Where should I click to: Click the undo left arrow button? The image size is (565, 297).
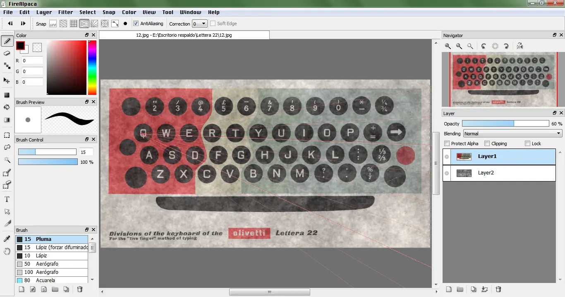(x=10, y=24)
